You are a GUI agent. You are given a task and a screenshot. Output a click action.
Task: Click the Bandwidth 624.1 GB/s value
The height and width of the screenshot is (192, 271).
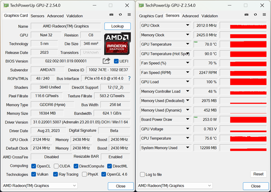[112, 114]
